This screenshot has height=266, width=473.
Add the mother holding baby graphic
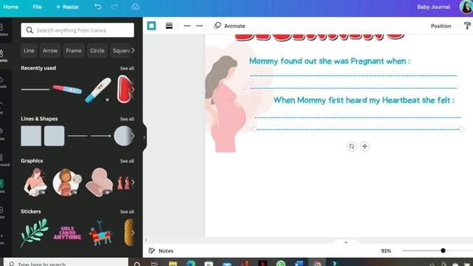[x=35, y=183]
